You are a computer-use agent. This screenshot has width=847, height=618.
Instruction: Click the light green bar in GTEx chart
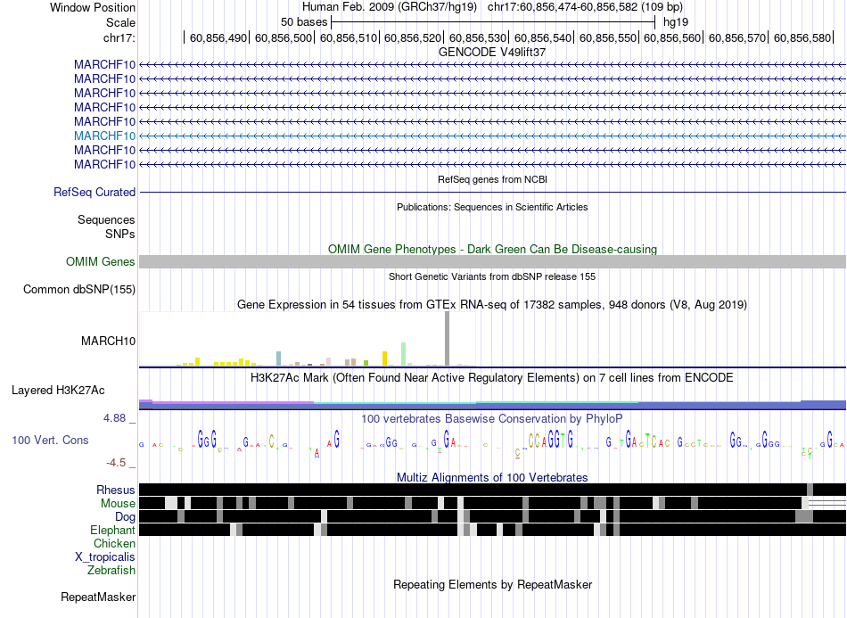pyautogui.click(x=403, y=354)
